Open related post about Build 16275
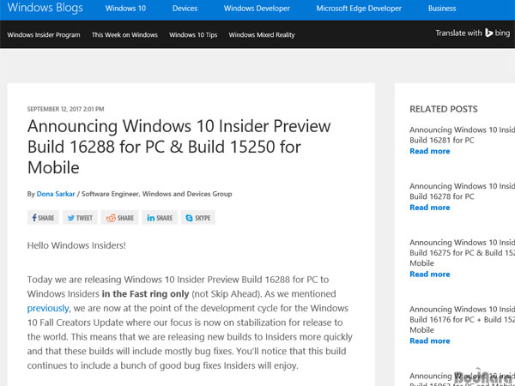This screenshot has height=386, width=515. 462,253
